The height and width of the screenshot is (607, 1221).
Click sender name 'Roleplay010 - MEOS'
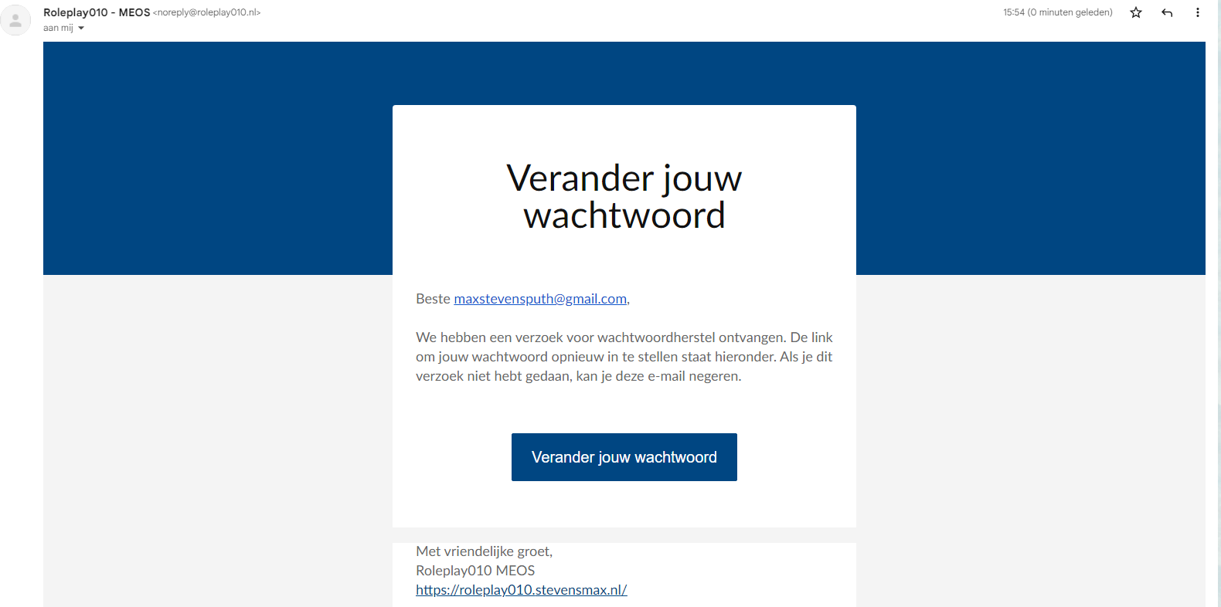(97, 12)
